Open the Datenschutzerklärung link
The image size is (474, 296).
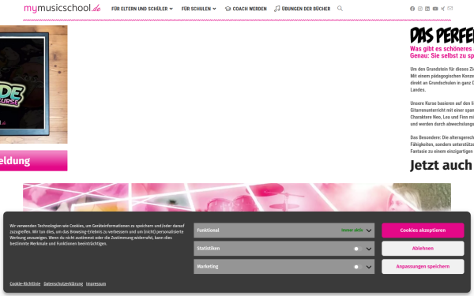[63, 283]
